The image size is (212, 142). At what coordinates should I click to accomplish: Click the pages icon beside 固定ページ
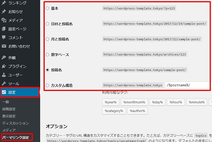click(x=4, y=29)
